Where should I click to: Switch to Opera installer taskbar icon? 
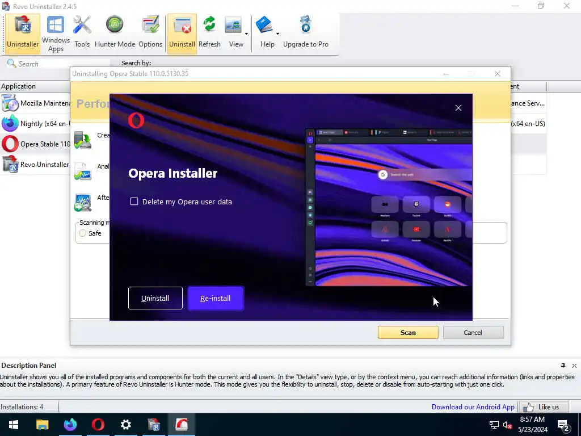pos(182,425)
